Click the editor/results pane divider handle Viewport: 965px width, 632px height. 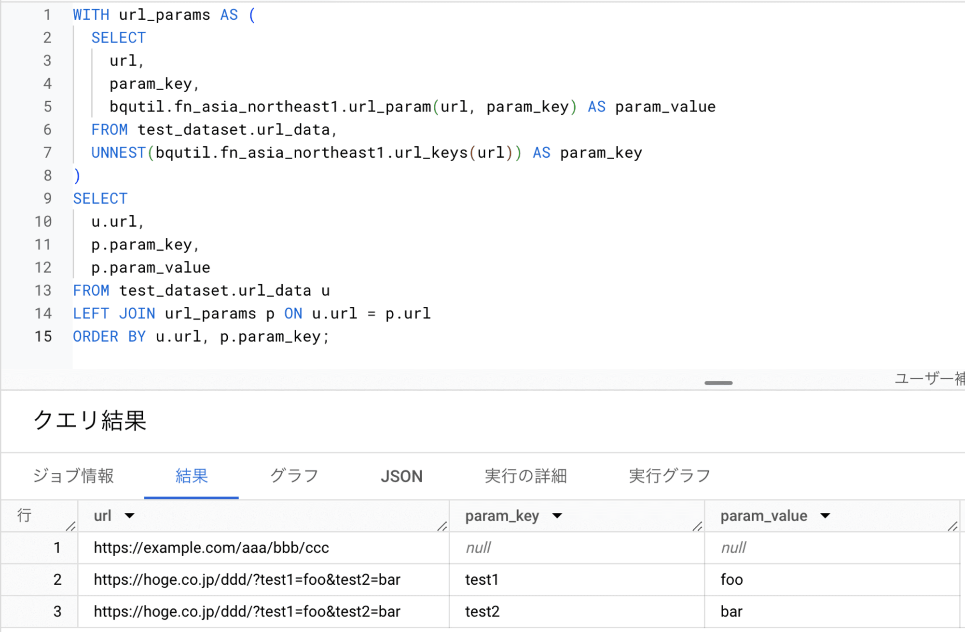718,383
